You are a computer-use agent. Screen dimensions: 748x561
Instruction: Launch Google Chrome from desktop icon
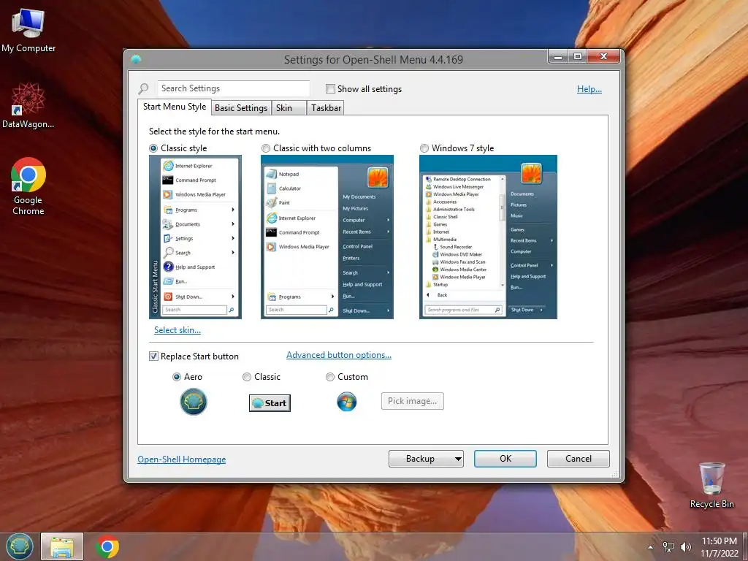point(28,186)
